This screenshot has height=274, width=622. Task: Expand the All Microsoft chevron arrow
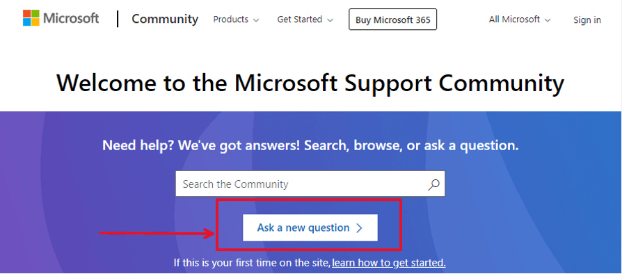548,20
